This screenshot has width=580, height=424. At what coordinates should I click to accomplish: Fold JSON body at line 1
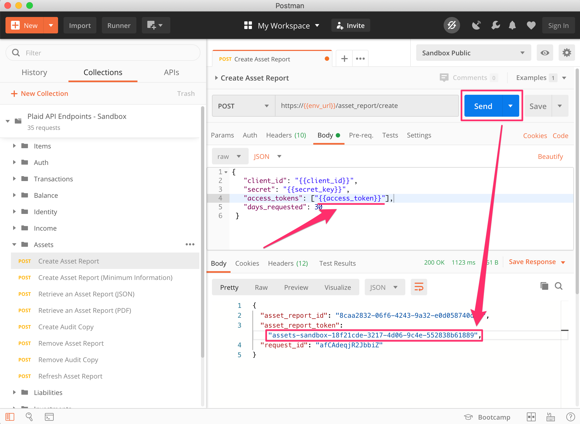[226, 172]
